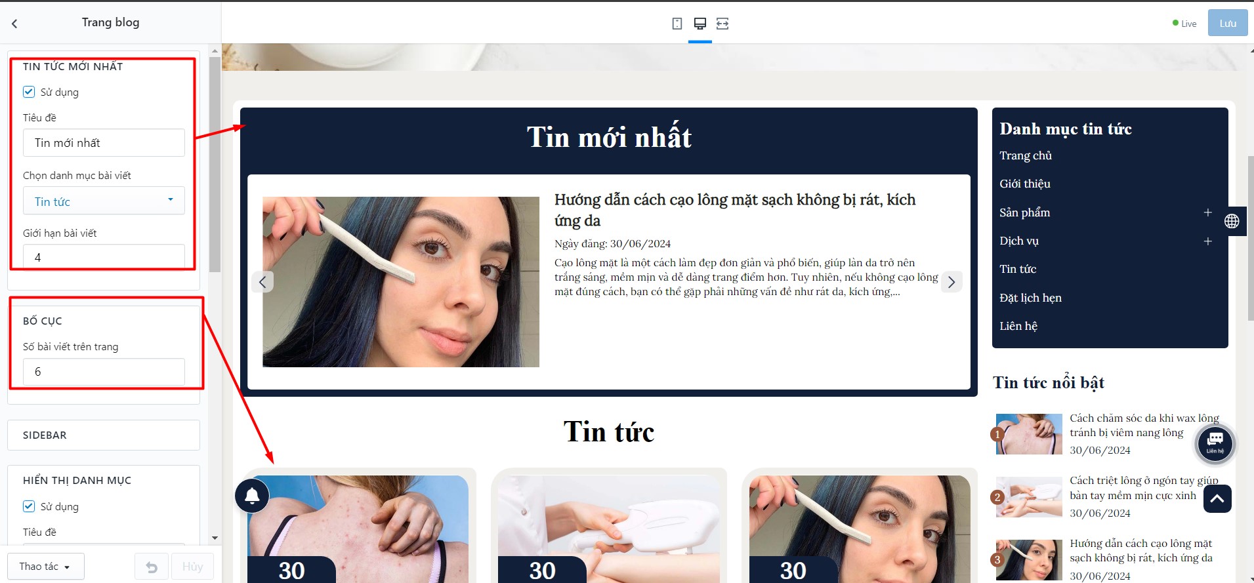Viewport: 1254px width, 583px height.
Task: Click the 'Tin tức nổi bật' heading
Action: (1049, 382)
